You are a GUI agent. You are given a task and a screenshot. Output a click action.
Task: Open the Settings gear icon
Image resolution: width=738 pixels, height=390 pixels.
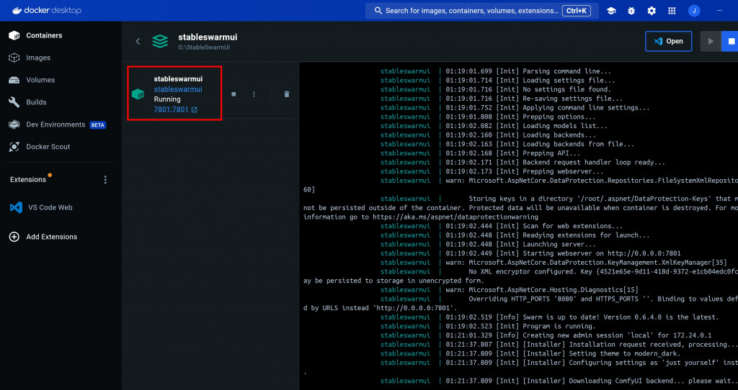tap(652, 10)
